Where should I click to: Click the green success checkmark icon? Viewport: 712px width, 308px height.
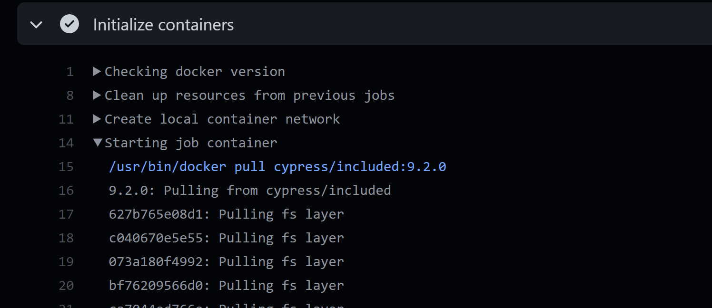point(69,24)
